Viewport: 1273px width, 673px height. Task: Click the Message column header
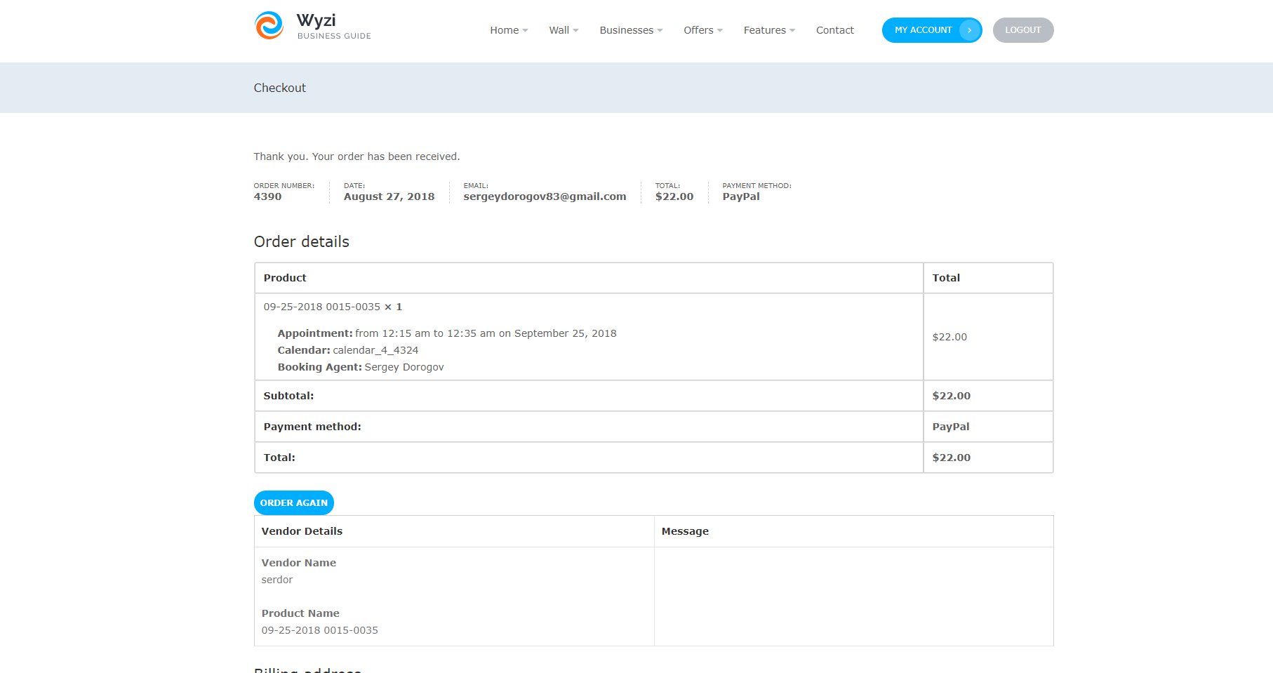tap(684, 531)
